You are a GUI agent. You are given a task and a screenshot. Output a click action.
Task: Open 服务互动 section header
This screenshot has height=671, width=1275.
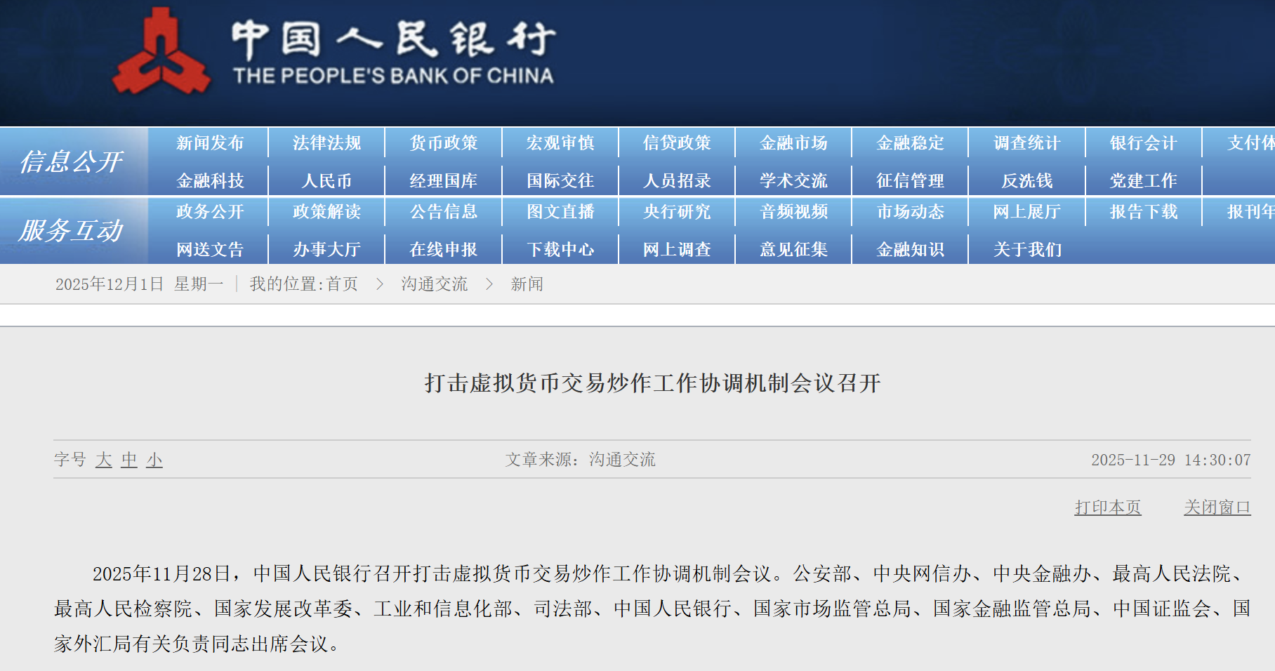(x=72, y=231)
